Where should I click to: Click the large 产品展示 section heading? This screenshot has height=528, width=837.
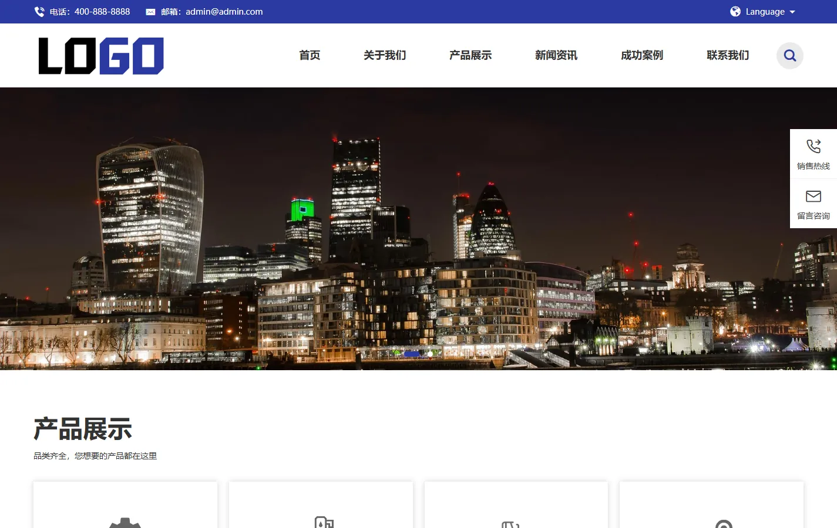[83, 429]
